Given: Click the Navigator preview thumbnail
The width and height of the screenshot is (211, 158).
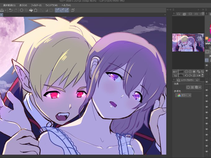Looking at the screenshot, I should coord(188,42).
